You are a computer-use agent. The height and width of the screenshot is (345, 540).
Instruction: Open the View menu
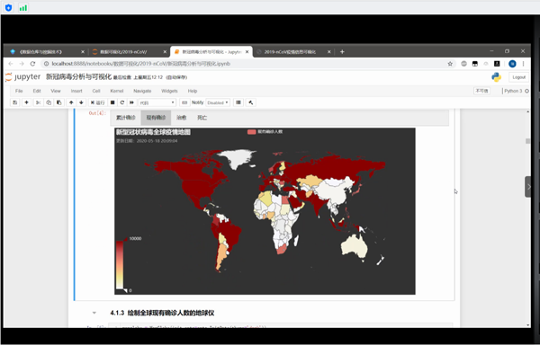[56, 91]
